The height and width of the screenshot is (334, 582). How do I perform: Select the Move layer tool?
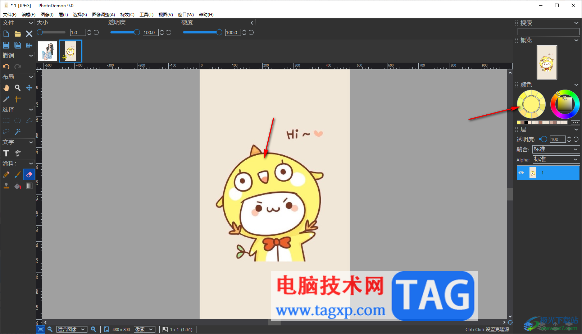[29, 88]
